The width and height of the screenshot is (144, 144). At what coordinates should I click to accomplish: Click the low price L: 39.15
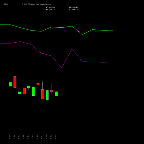click(x=73, y=10)
